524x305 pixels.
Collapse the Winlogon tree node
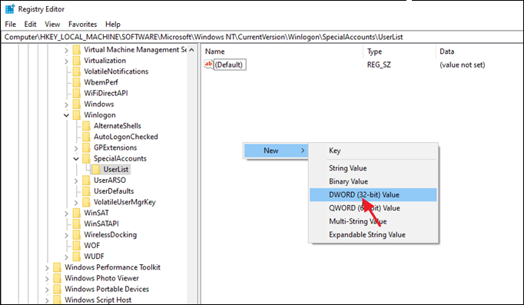tap(66, 115)
